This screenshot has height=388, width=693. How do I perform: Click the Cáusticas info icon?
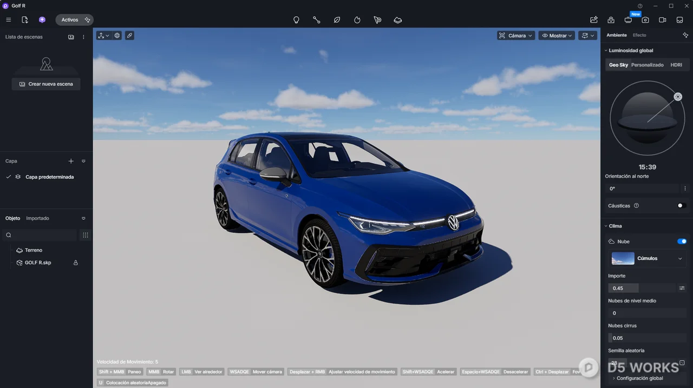coord(636,205)
